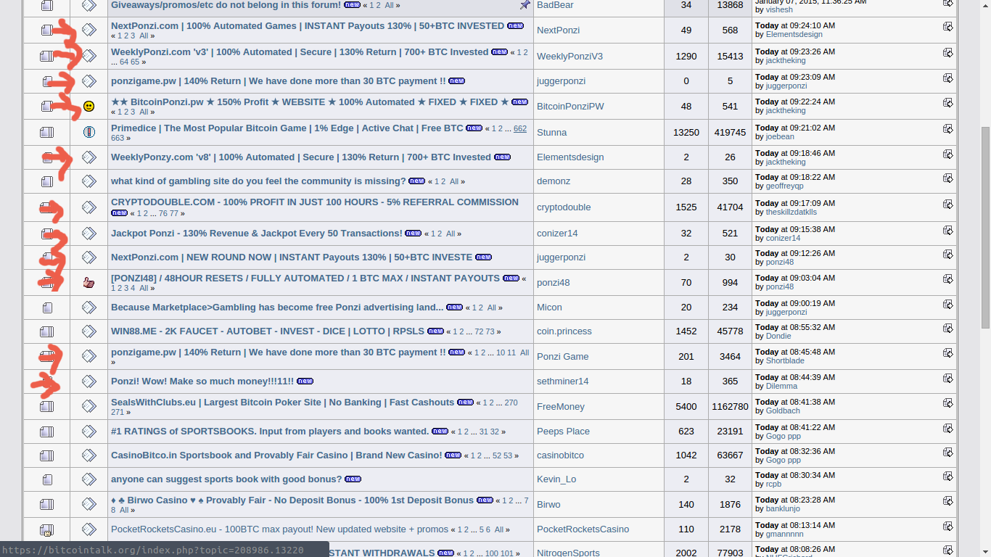The width and height of the screenshot is (991, 557).
Task: Open last poster theskillzdatklls's profile
Action: click(791, 212)
